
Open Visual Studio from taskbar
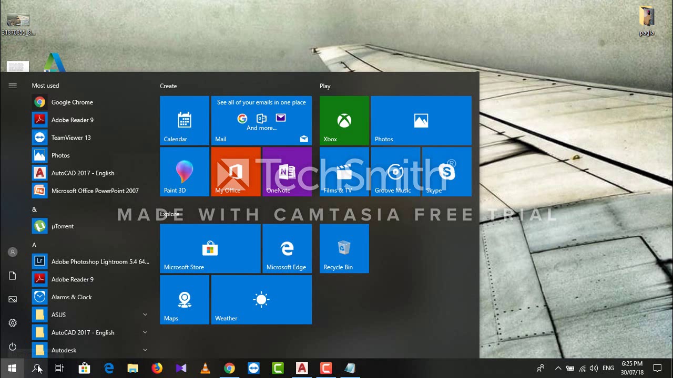[181, 368]
